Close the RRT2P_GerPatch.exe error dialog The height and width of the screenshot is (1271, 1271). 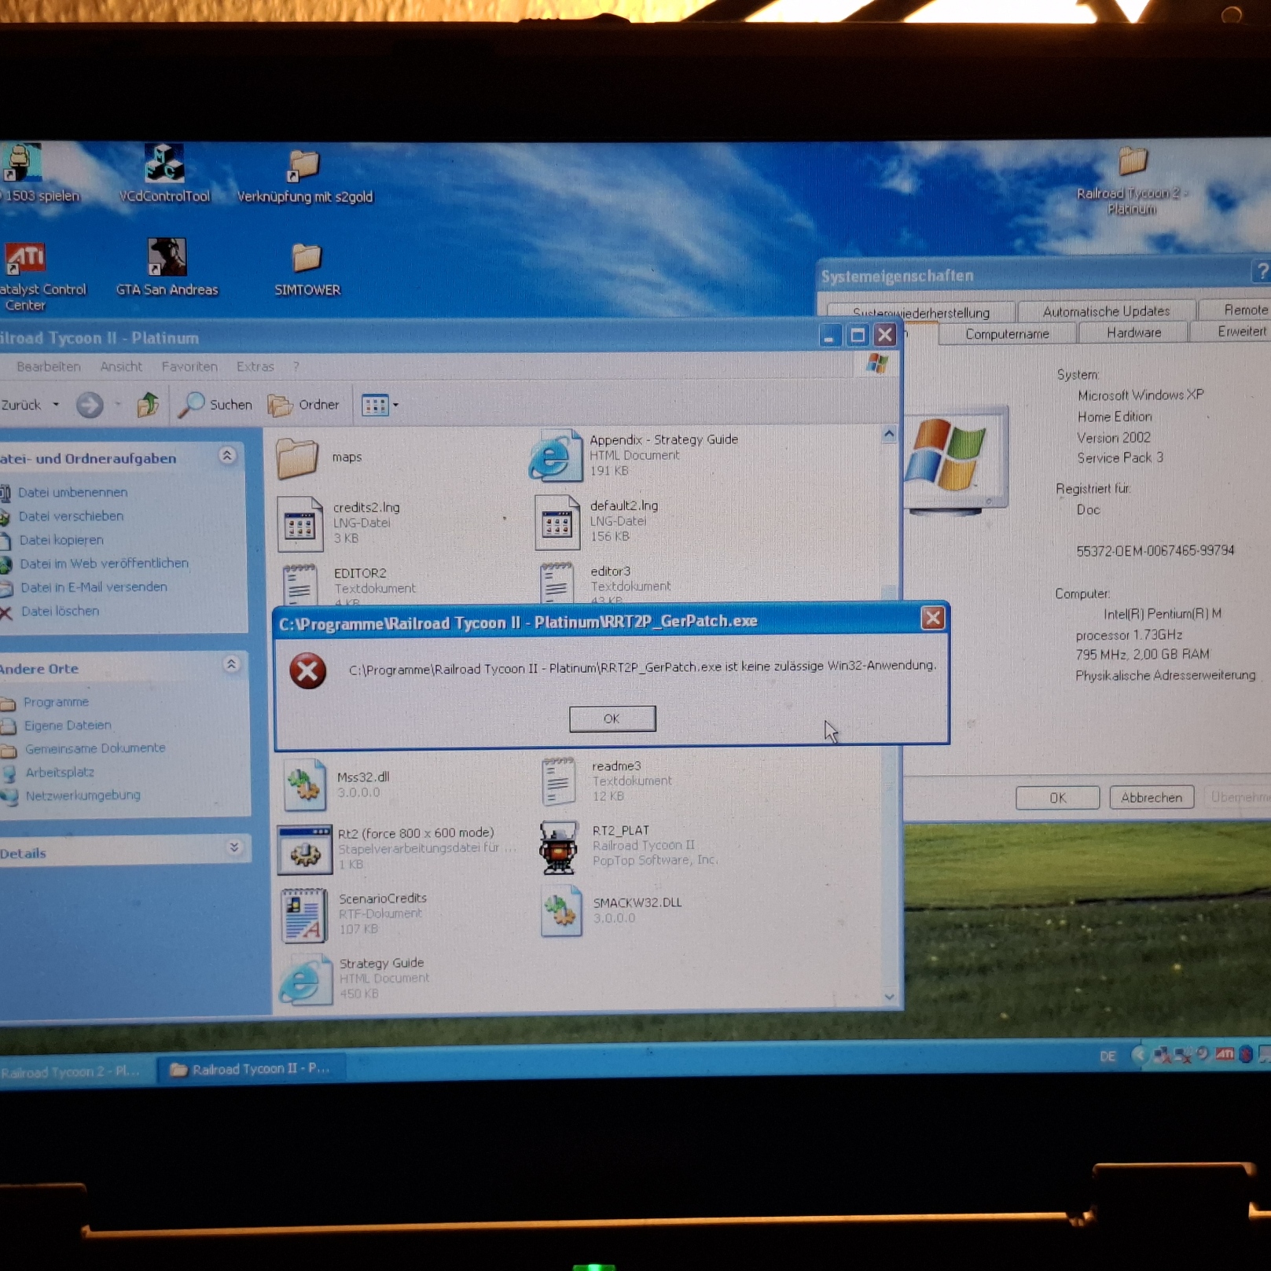932,619
